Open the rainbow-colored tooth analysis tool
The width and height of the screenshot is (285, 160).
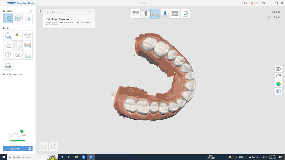tap(18, 35)
